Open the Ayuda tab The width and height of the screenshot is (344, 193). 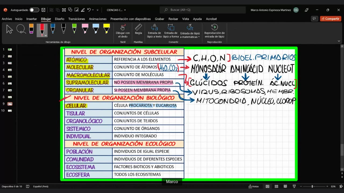pos(197,19)
